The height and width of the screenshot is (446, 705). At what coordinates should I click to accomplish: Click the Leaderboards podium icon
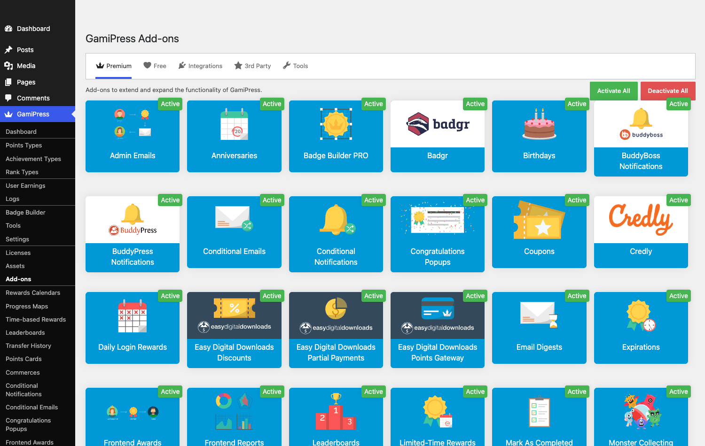coord(336,411)
